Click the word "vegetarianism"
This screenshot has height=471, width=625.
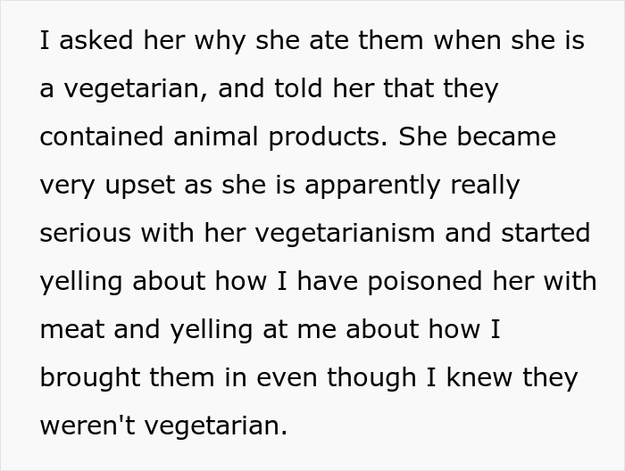[x=345, y=233]
